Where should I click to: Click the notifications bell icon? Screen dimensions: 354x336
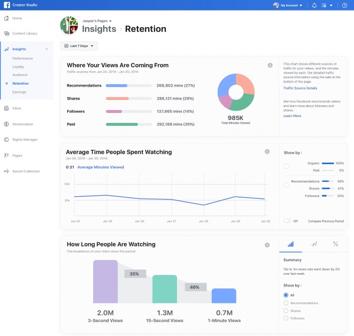314,5
